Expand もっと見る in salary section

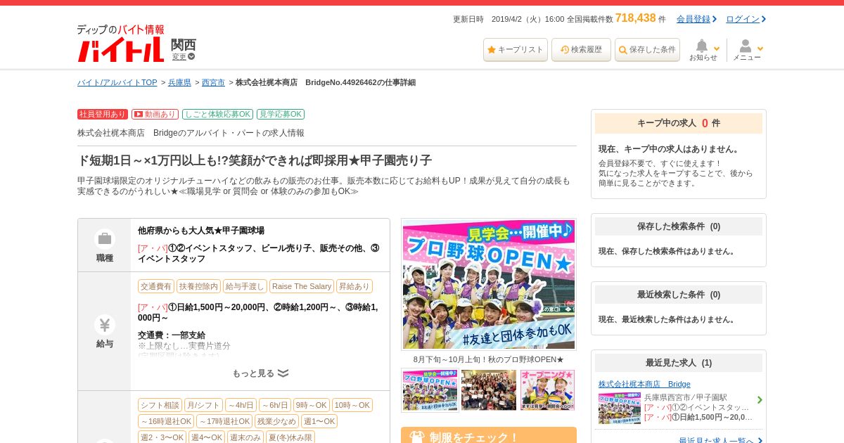(x=260, y=373)
